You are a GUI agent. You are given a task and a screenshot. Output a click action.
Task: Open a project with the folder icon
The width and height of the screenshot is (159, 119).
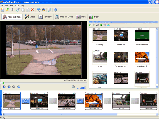[x=7, y=10]
